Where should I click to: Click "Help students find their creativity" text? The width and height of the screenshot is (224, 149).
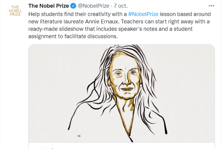[67, 14]
